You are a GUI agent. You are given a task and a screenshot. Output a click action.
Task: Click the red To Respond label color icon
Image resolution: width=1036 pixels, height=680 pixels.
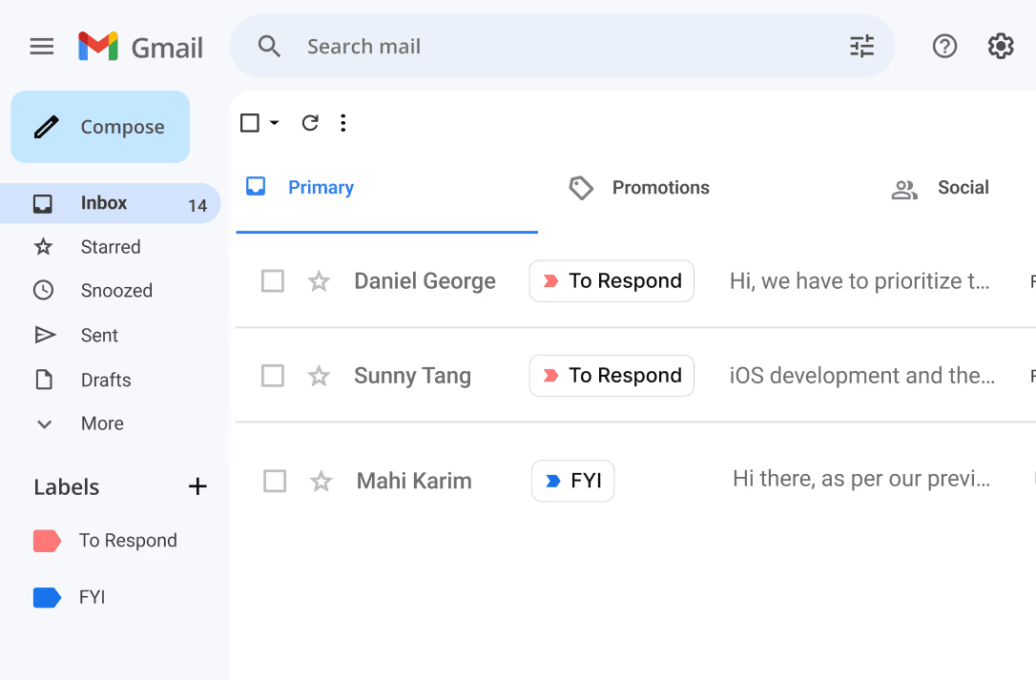[47, 541]
